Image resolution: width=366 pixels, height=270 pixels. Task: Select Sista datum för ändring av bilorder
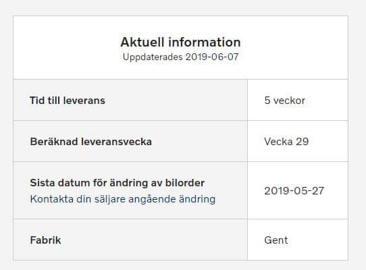[x=117, y=183]
